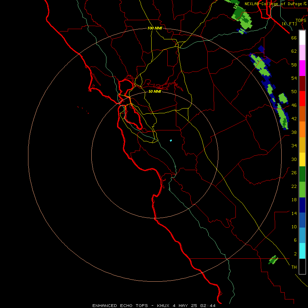Screen dimensions: 308x308
Task: Select the dark green legend swatch
Action: [x=302, y=174]
